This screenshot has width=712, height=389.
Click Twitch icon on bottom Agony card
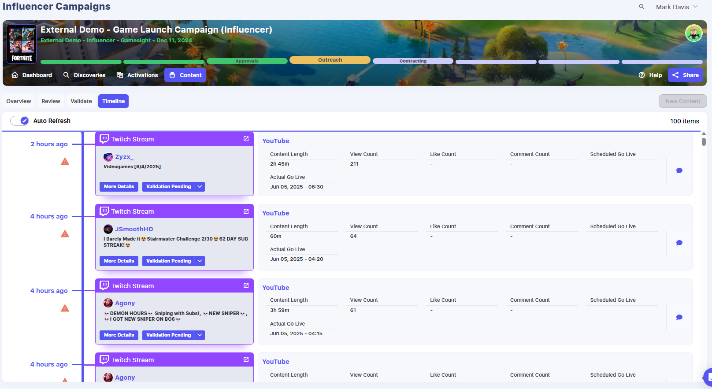(104, 359)
